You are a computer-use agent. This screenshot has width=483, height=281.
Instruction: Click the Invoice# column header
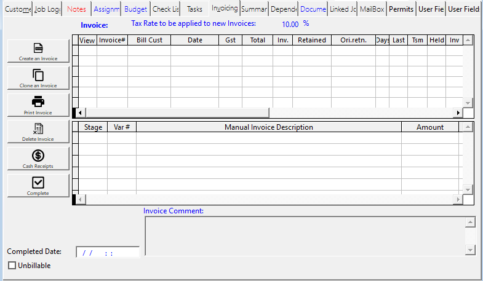112,40
